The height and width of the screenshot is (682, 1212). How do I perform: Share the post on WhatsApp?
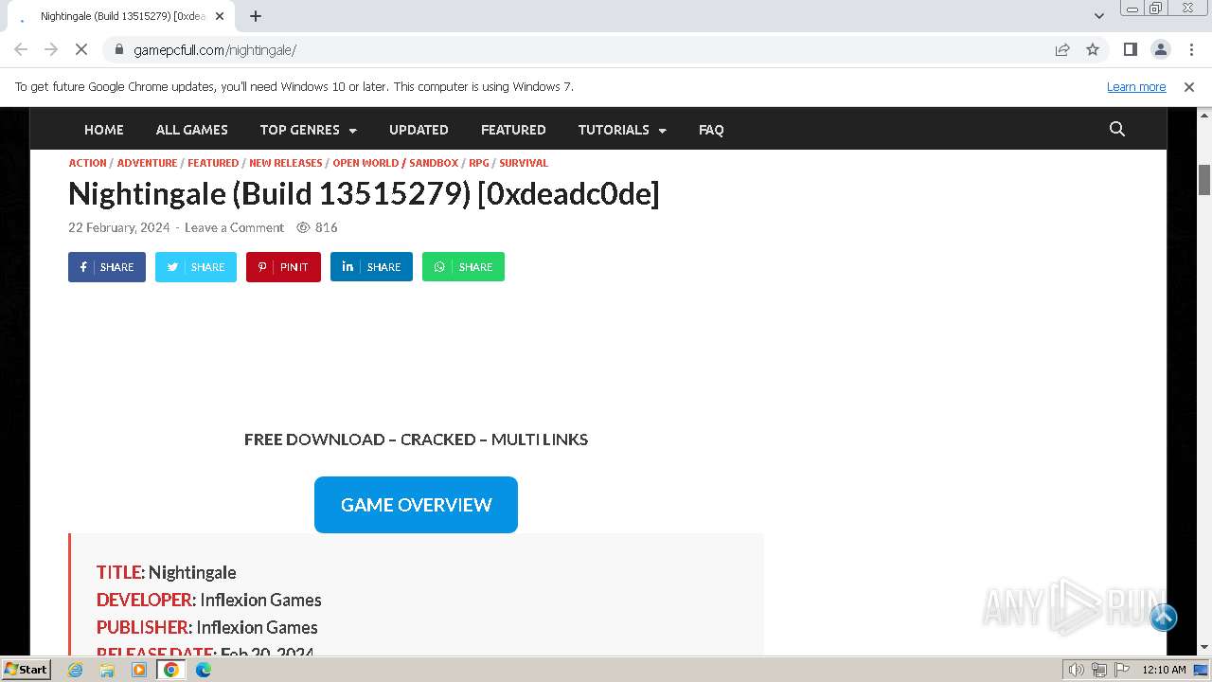(x=463, y=267)
